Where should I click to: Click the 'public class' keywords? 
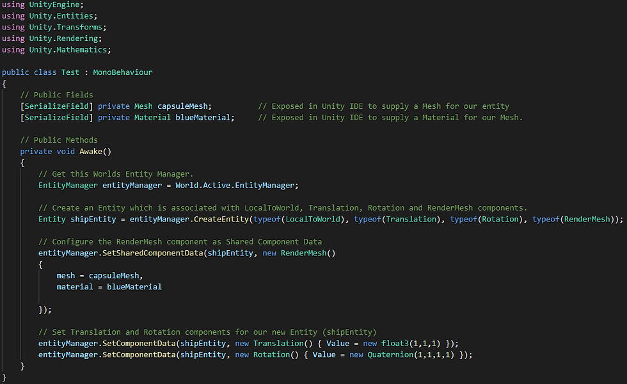click(29, 72)
